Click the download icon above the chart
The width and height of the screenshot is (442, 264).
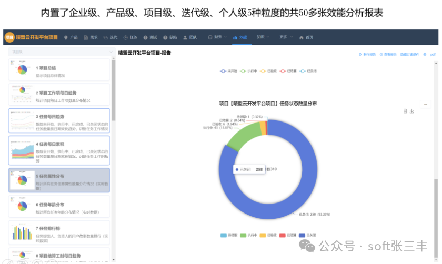[x=412, y=111]
